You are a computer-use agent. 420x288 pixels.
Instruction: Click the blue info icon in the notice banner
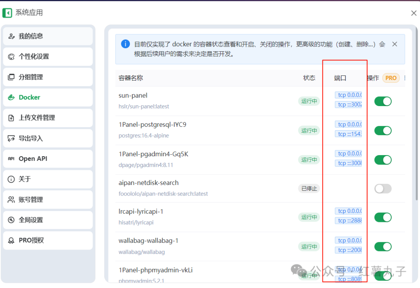125,44
